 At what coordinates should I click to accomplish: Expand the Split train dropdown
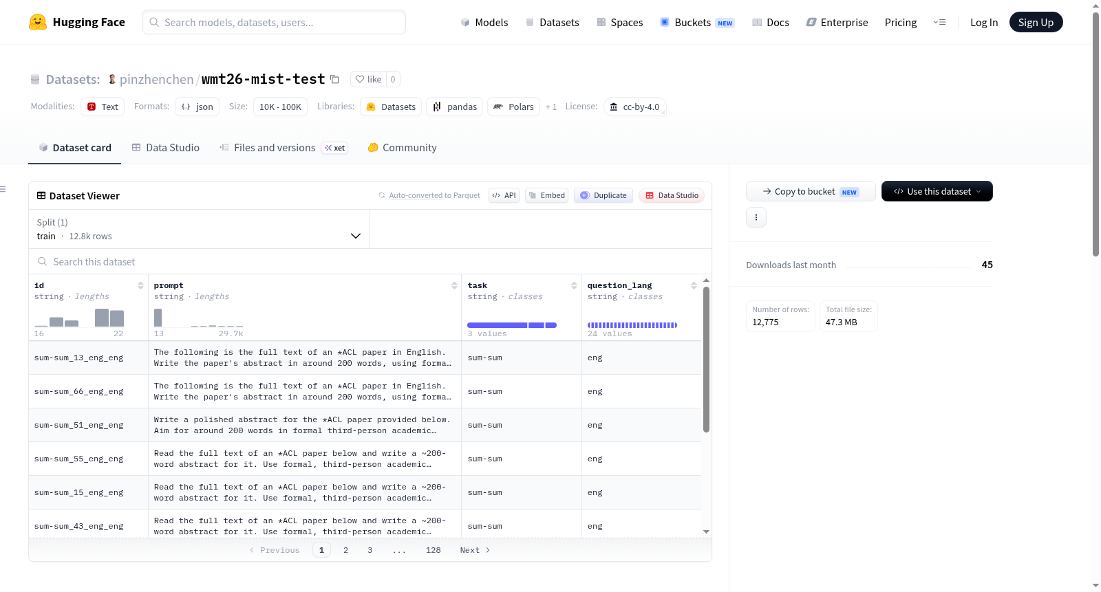coord(199,229)
